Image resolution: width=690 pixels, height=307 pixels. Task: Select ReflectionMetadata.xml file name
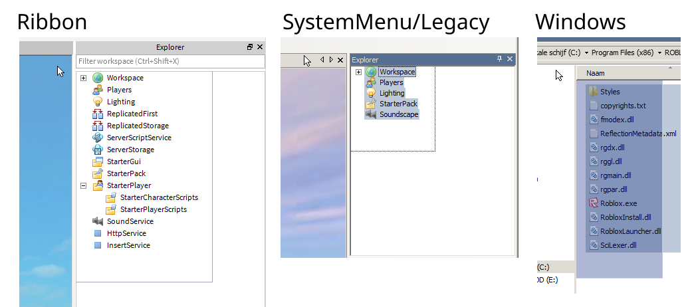pos(638,134)
